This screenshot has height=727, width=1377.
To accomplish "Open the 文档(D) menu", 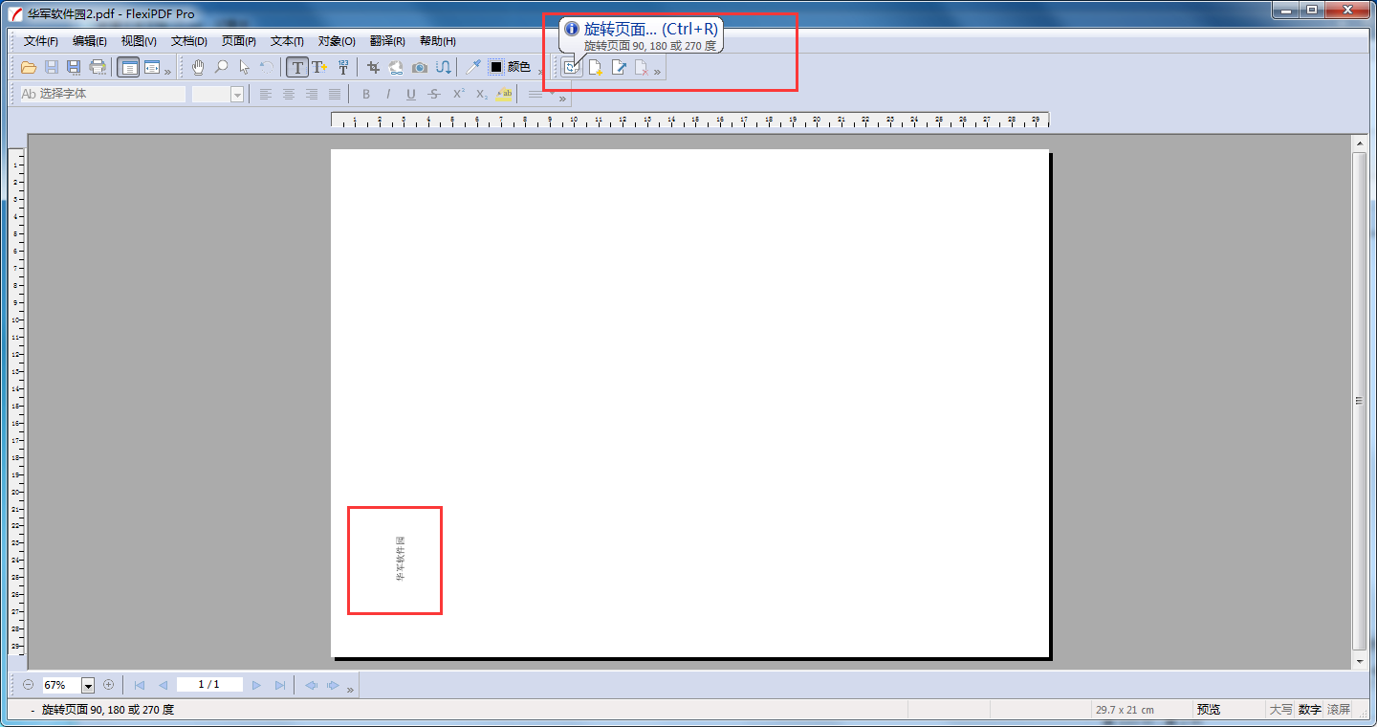I will 189,41.
